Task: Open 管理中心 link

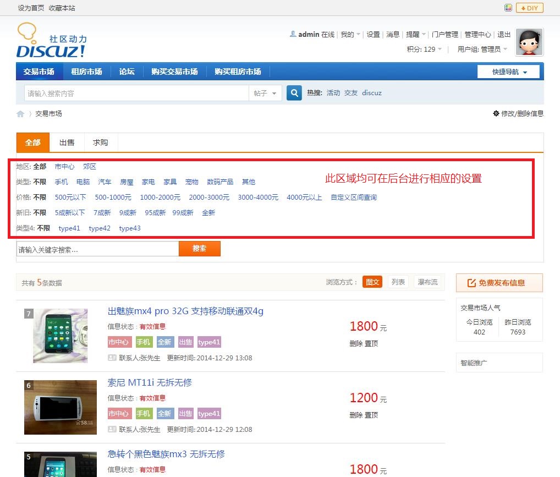Action: [478, 34]
